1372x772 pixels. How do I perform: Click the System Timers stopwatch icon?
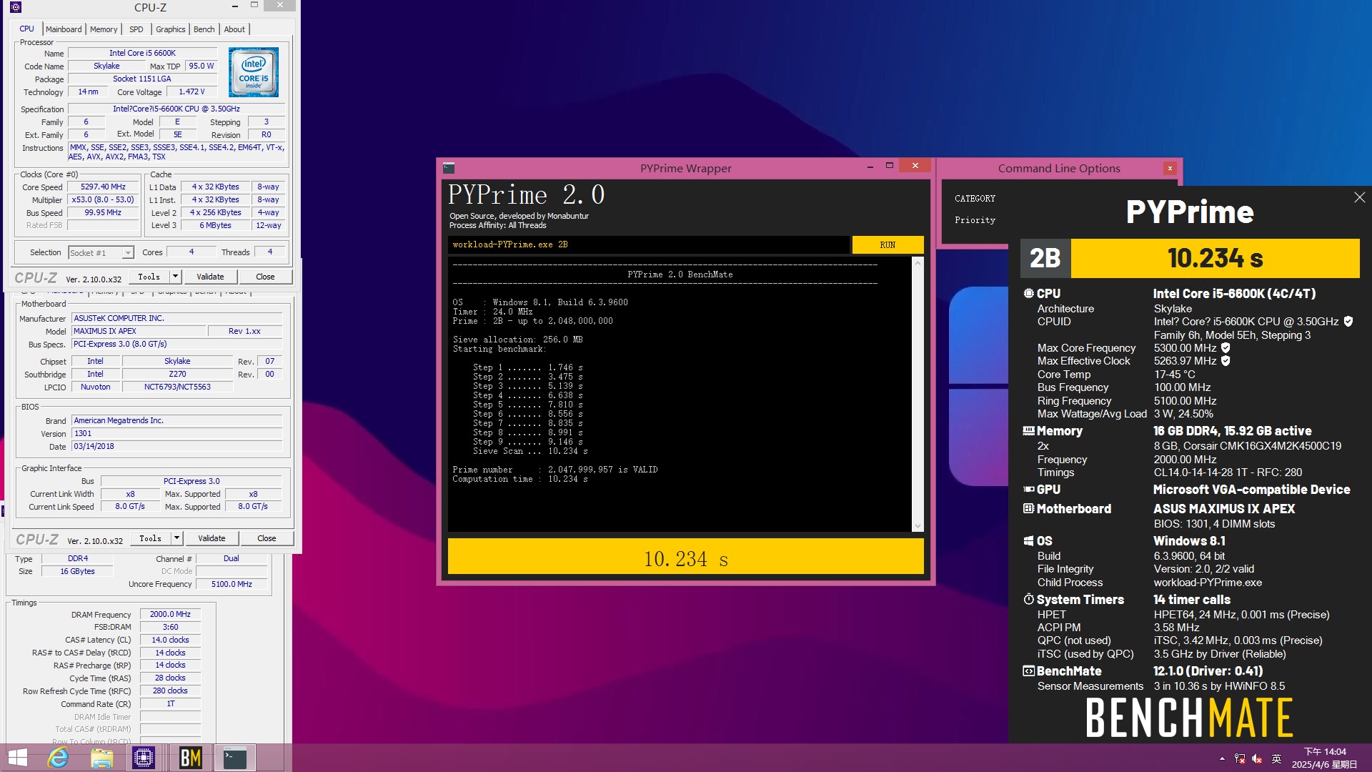pos(1028,599)
